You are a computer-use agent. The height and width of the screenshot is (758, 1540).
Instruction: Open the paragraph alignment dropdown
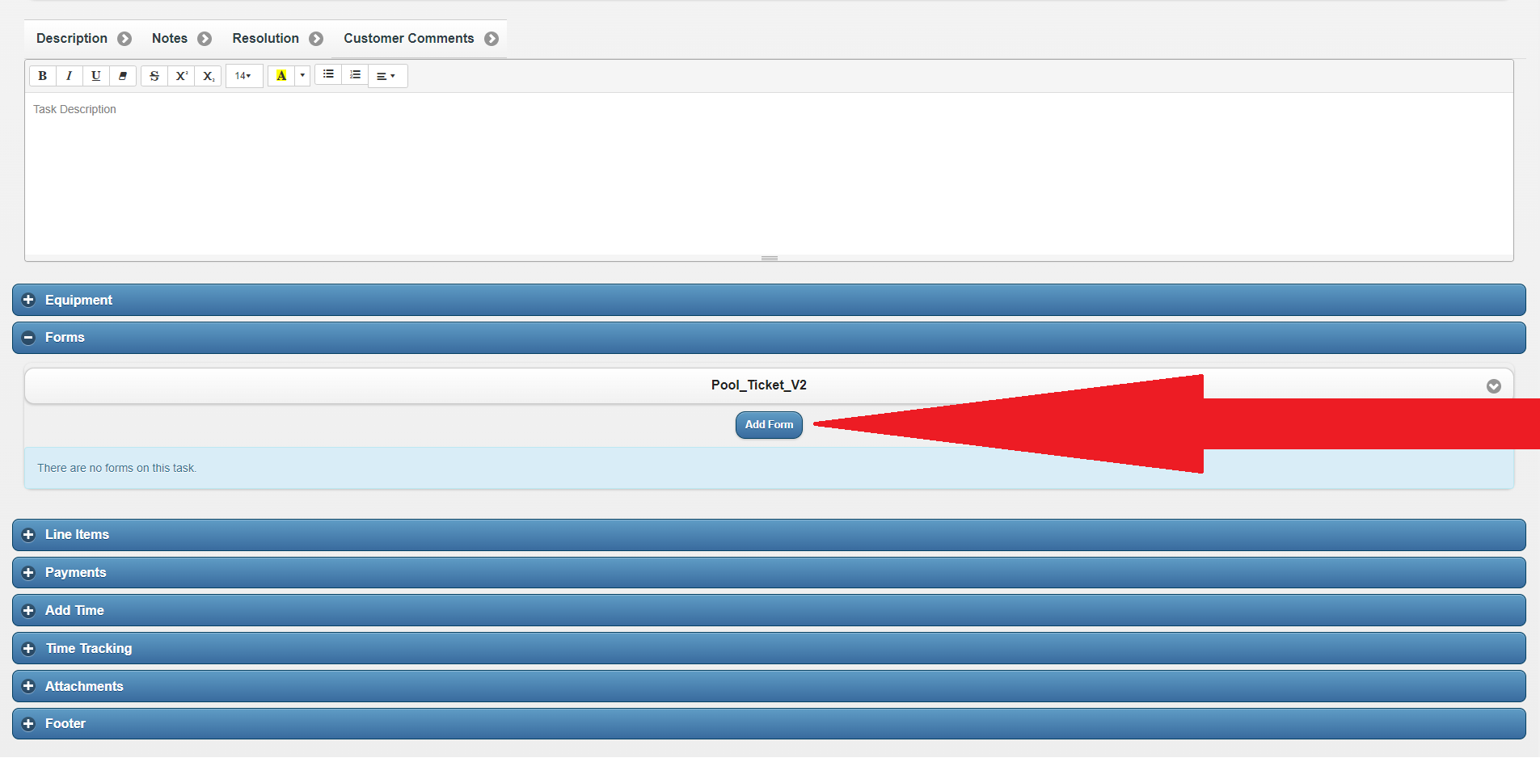[x=386, y=76]
